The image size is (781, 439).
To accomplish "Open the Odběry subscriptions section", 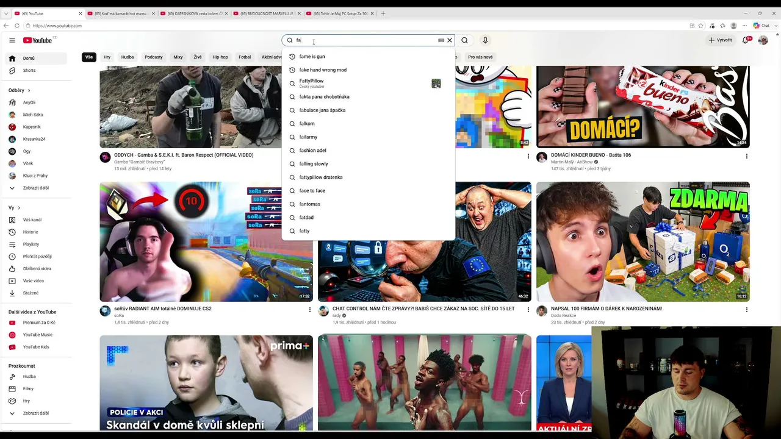I will pyautogui.click(x=20, y=90).
